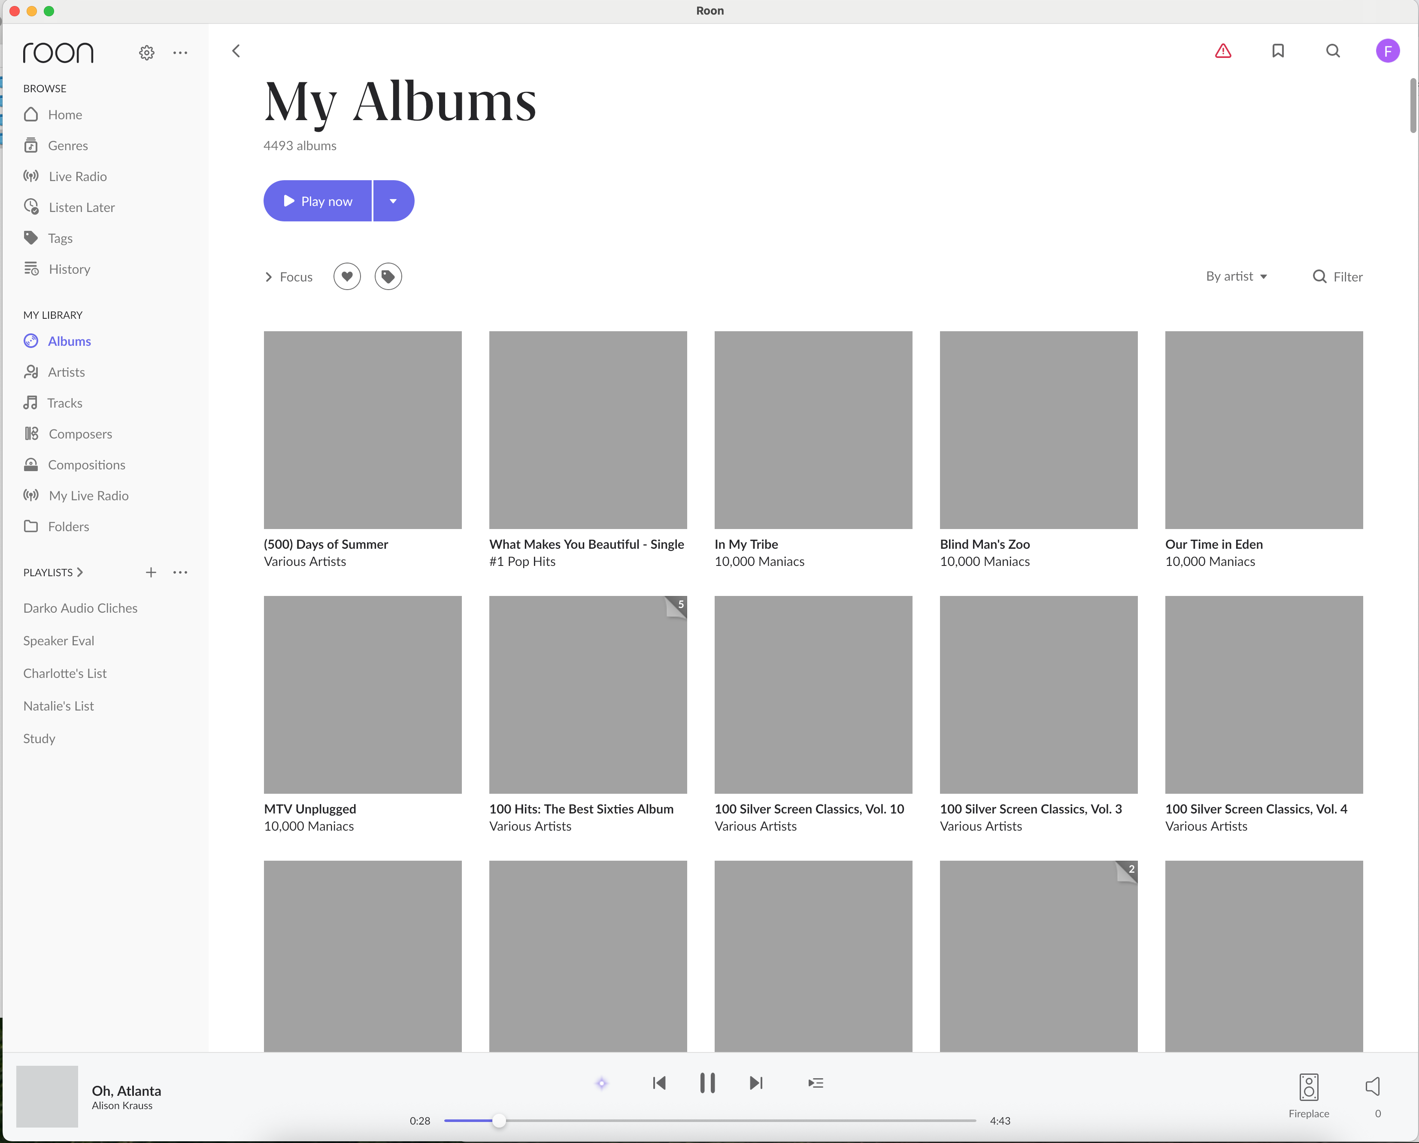The height and width of the screenshot is (1143, 1419).
Task: Open Natalie's List playlist
Action: tap(59, 706)
